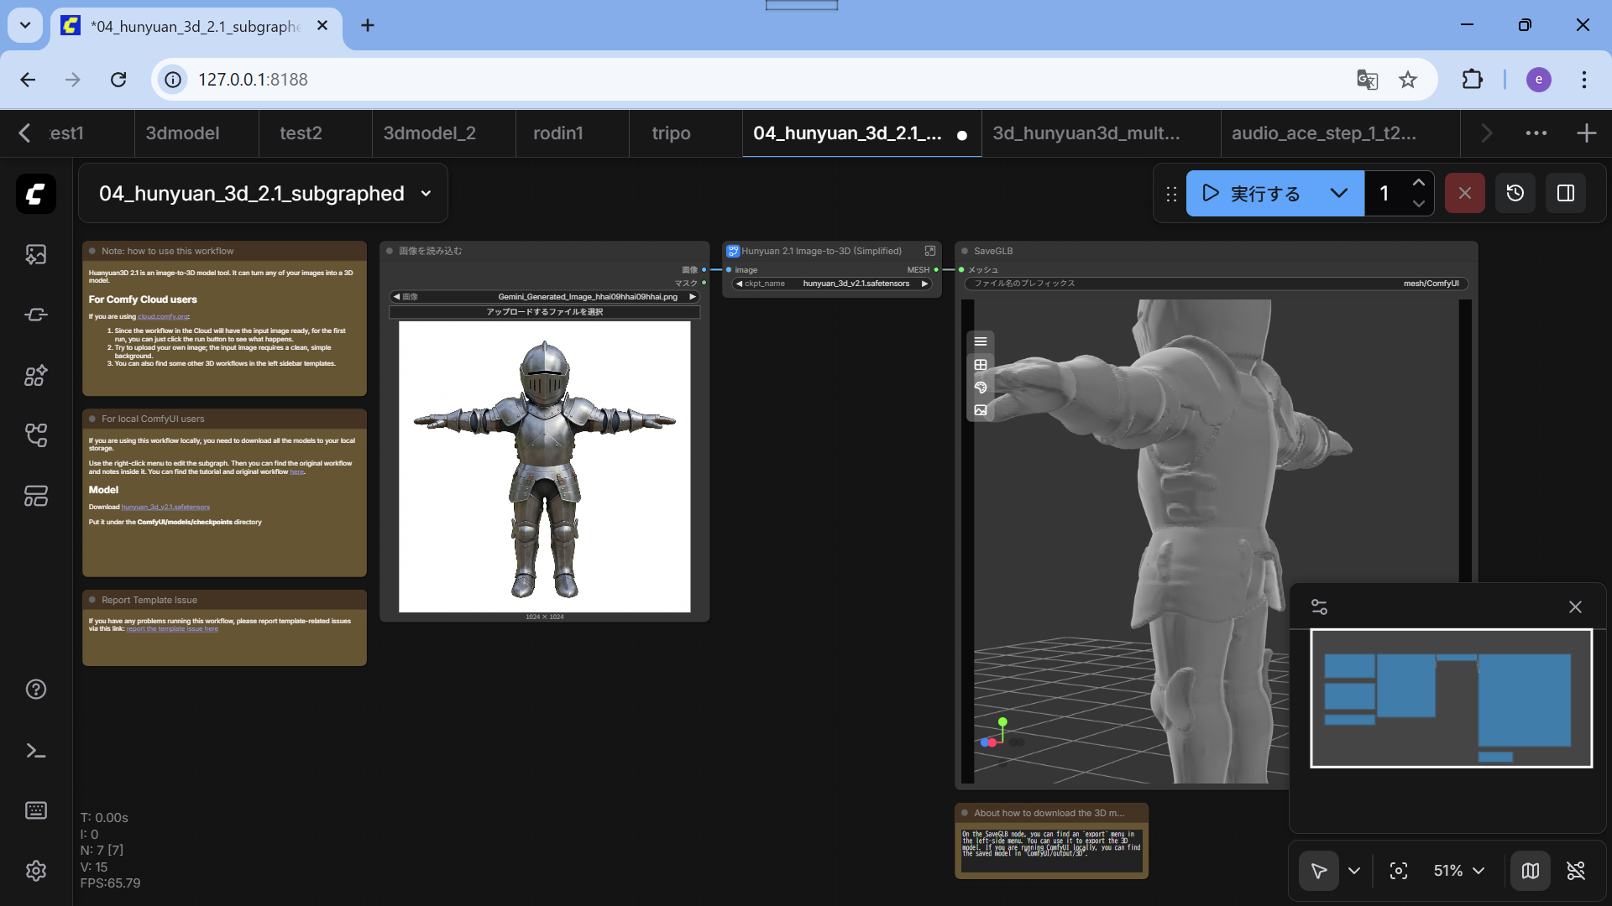The image size is (1612, 906).
Task: Switch to the rodin1 workflow tab
Action: pyautogui.click(x=558, y=133)
